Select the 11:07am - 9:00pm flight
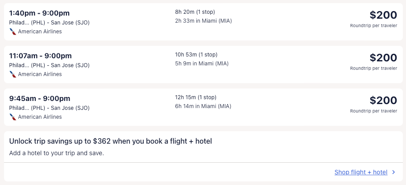 pyautogui.click(x=40, y=56)
